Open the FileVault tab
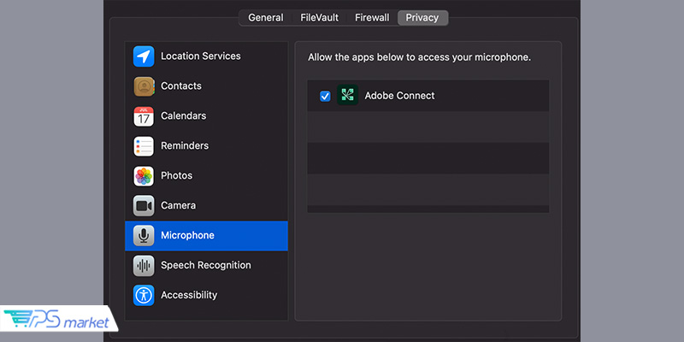This screenshot has width=684, height=342. click(x=320, y=18)
